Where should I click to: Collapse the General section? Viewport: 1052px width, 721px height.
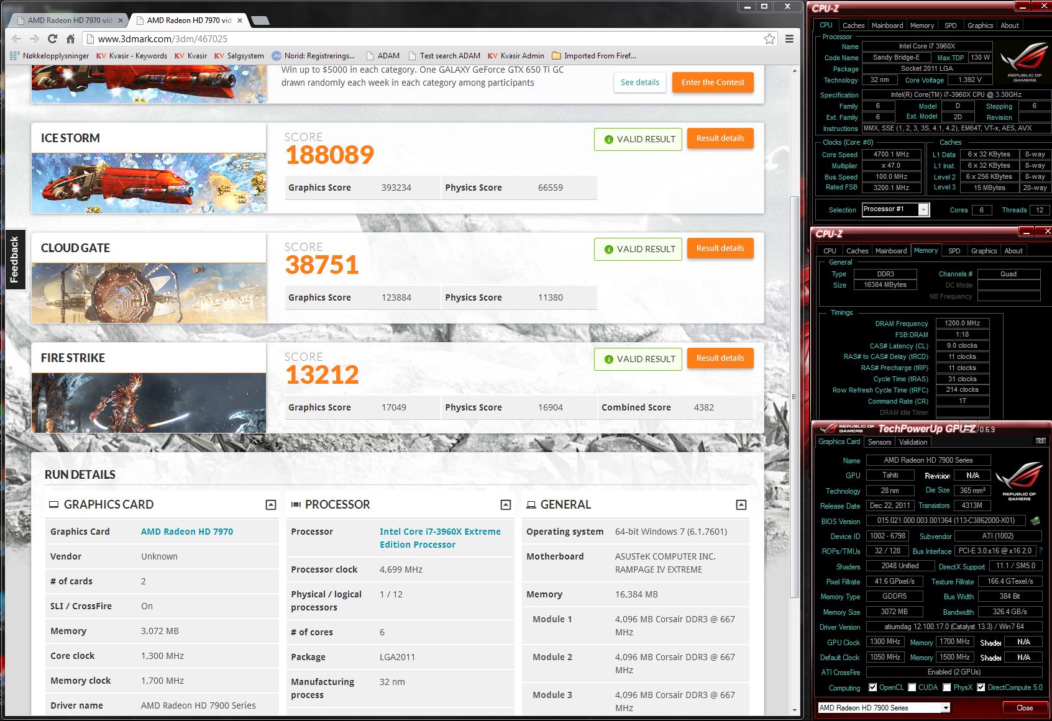pos(741,505)
